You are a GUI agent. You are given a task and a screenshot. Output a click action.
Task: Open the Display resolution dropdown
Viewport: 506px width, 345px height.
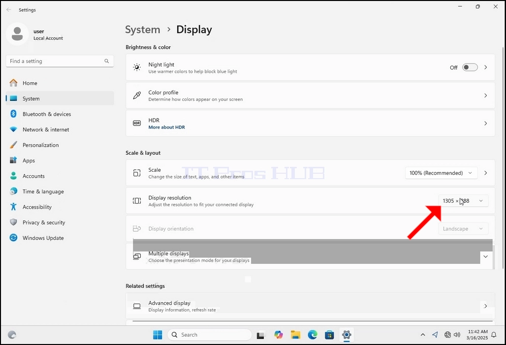click(463, 201)
